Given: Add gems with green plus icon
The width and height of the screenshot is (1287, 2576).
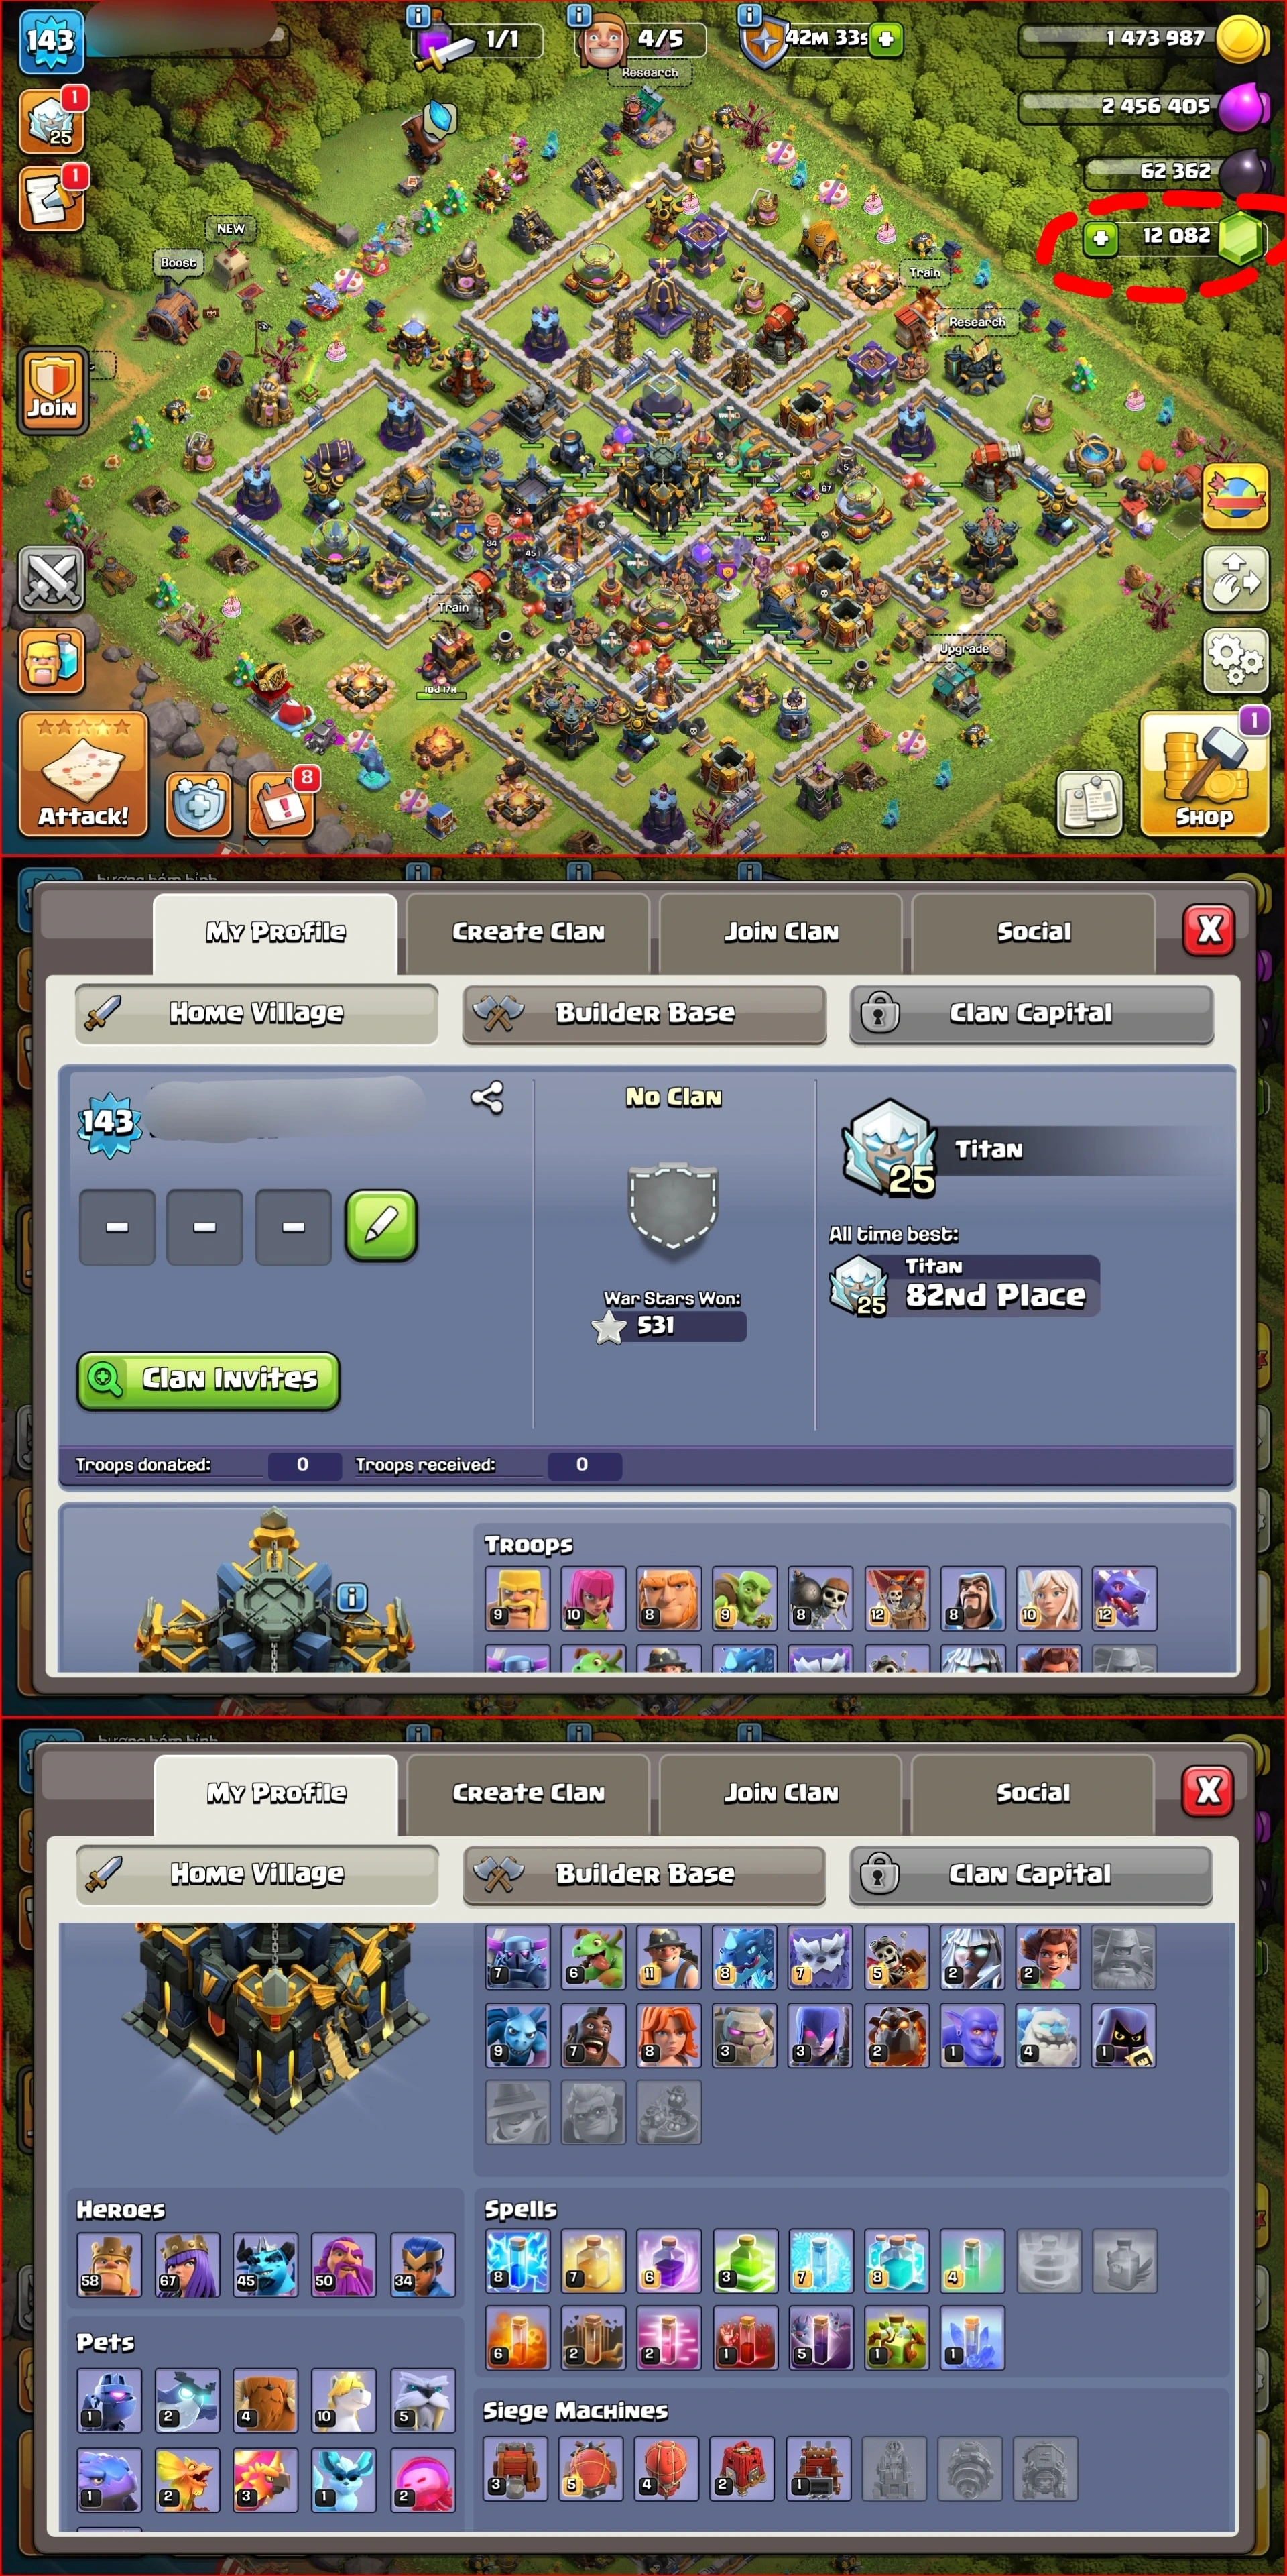Looking at the screenshot, I should point(1100,238).
